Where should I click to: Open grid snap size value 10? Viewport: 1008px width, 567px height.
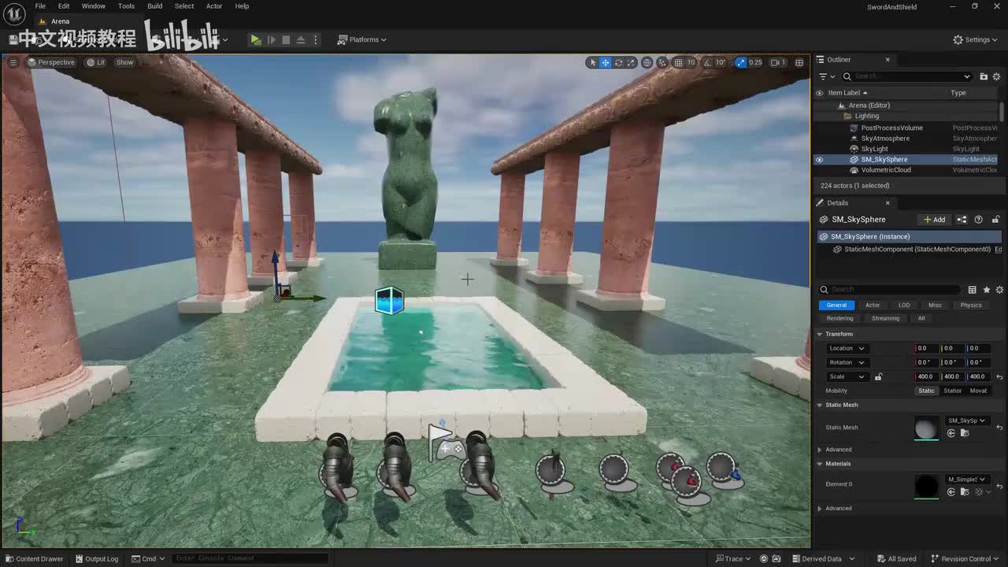[x=691, y=62]
